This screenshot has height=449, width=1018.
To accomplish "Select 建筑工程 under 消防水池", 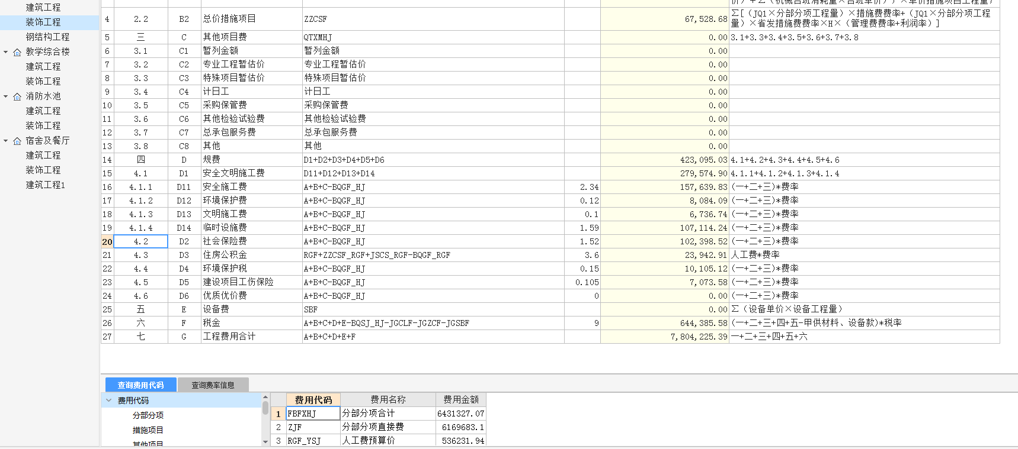I will pyautogui.click(x=43, y=111).
